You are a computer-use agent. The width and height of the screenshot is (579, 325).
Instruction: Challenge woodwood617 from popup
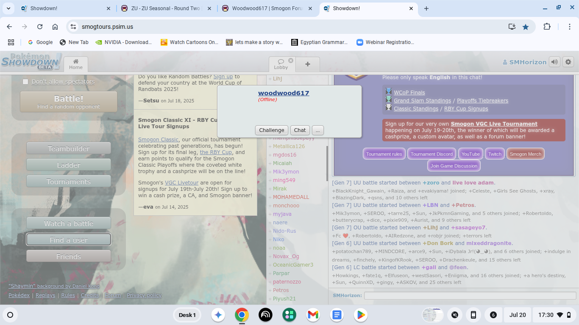coord(272,130)
